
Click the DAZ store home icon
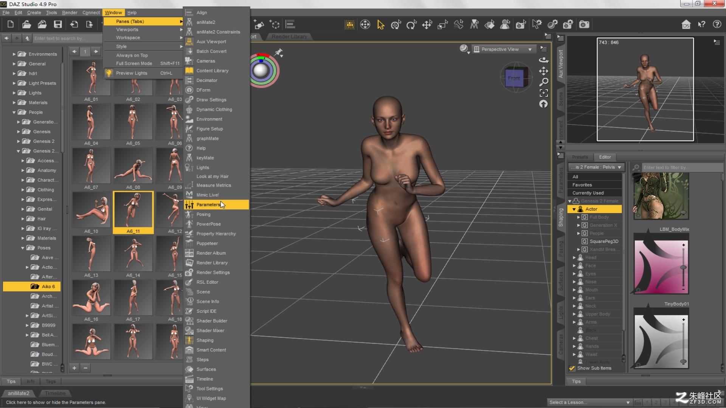[686, 25]
